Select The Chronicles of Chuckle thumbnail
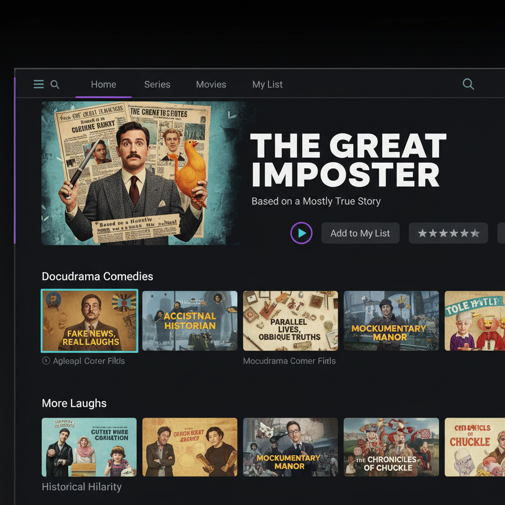This screenshot has width=505, height=505. tap(391, 447)
